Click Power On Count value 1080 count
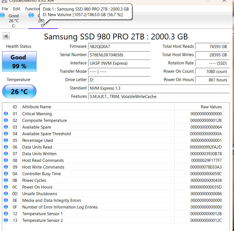The height and width of the screenshot is (231, 234). [212, 72]
